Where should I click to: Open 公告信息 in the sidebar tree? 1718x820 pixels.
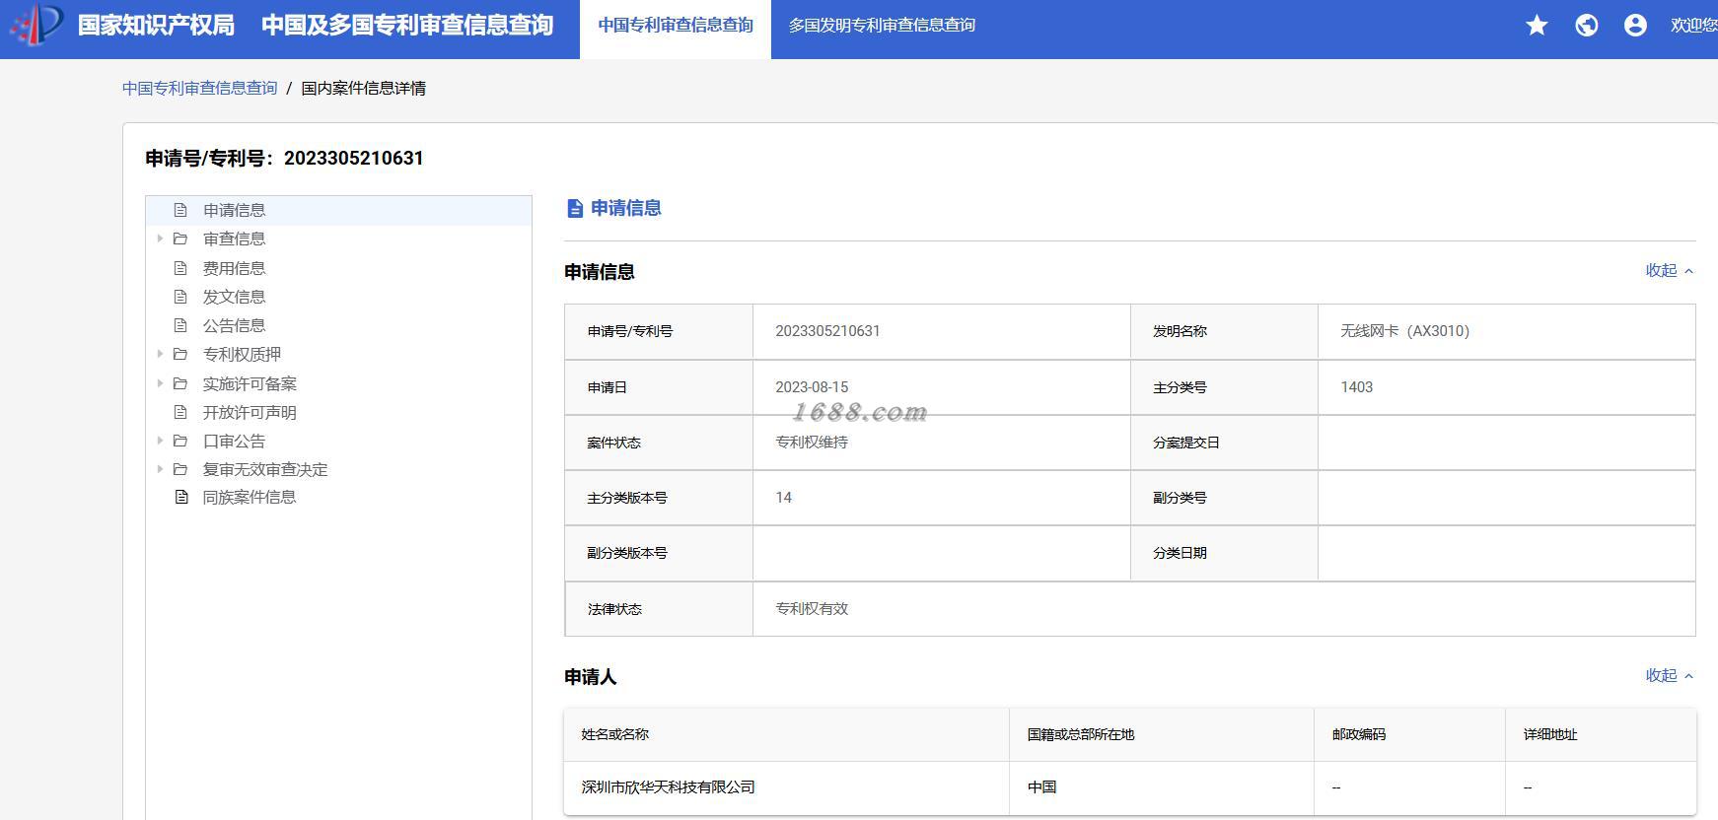tap(234, 325)
